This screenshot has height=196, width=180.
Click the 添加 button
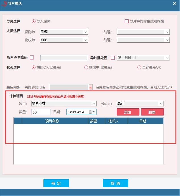point(128,112)
